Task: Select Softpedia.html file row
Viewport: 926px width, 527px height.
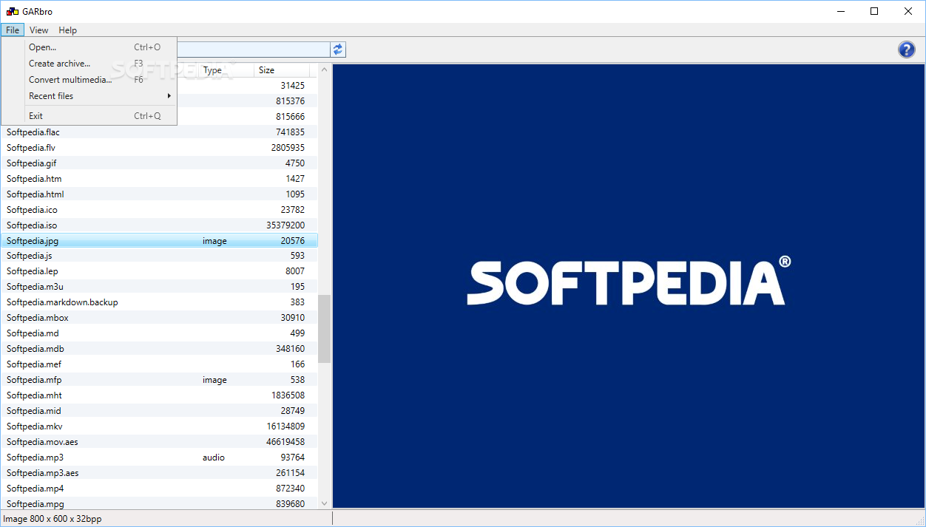Action: [159, 194]
